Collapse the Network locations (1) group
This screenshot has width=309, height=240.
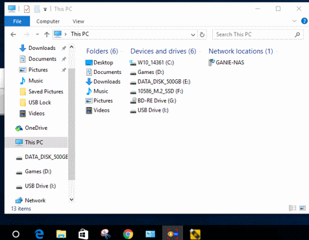tap(241, 51)
